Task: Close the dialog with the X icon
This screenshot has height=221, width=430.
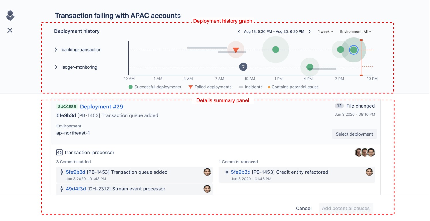Action: pyautogui.click(x=10, y=30)
